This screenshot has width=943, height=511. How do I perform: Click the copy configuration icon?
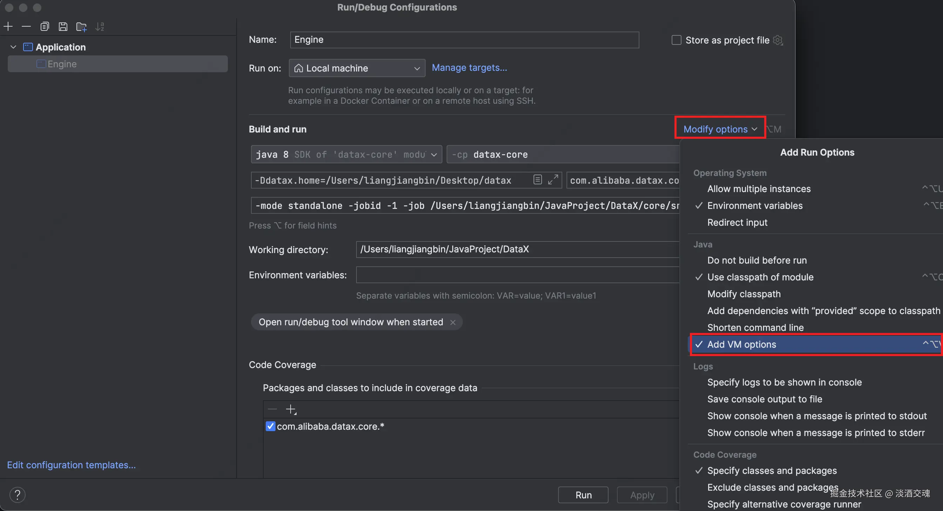click(x=45, y=26)
